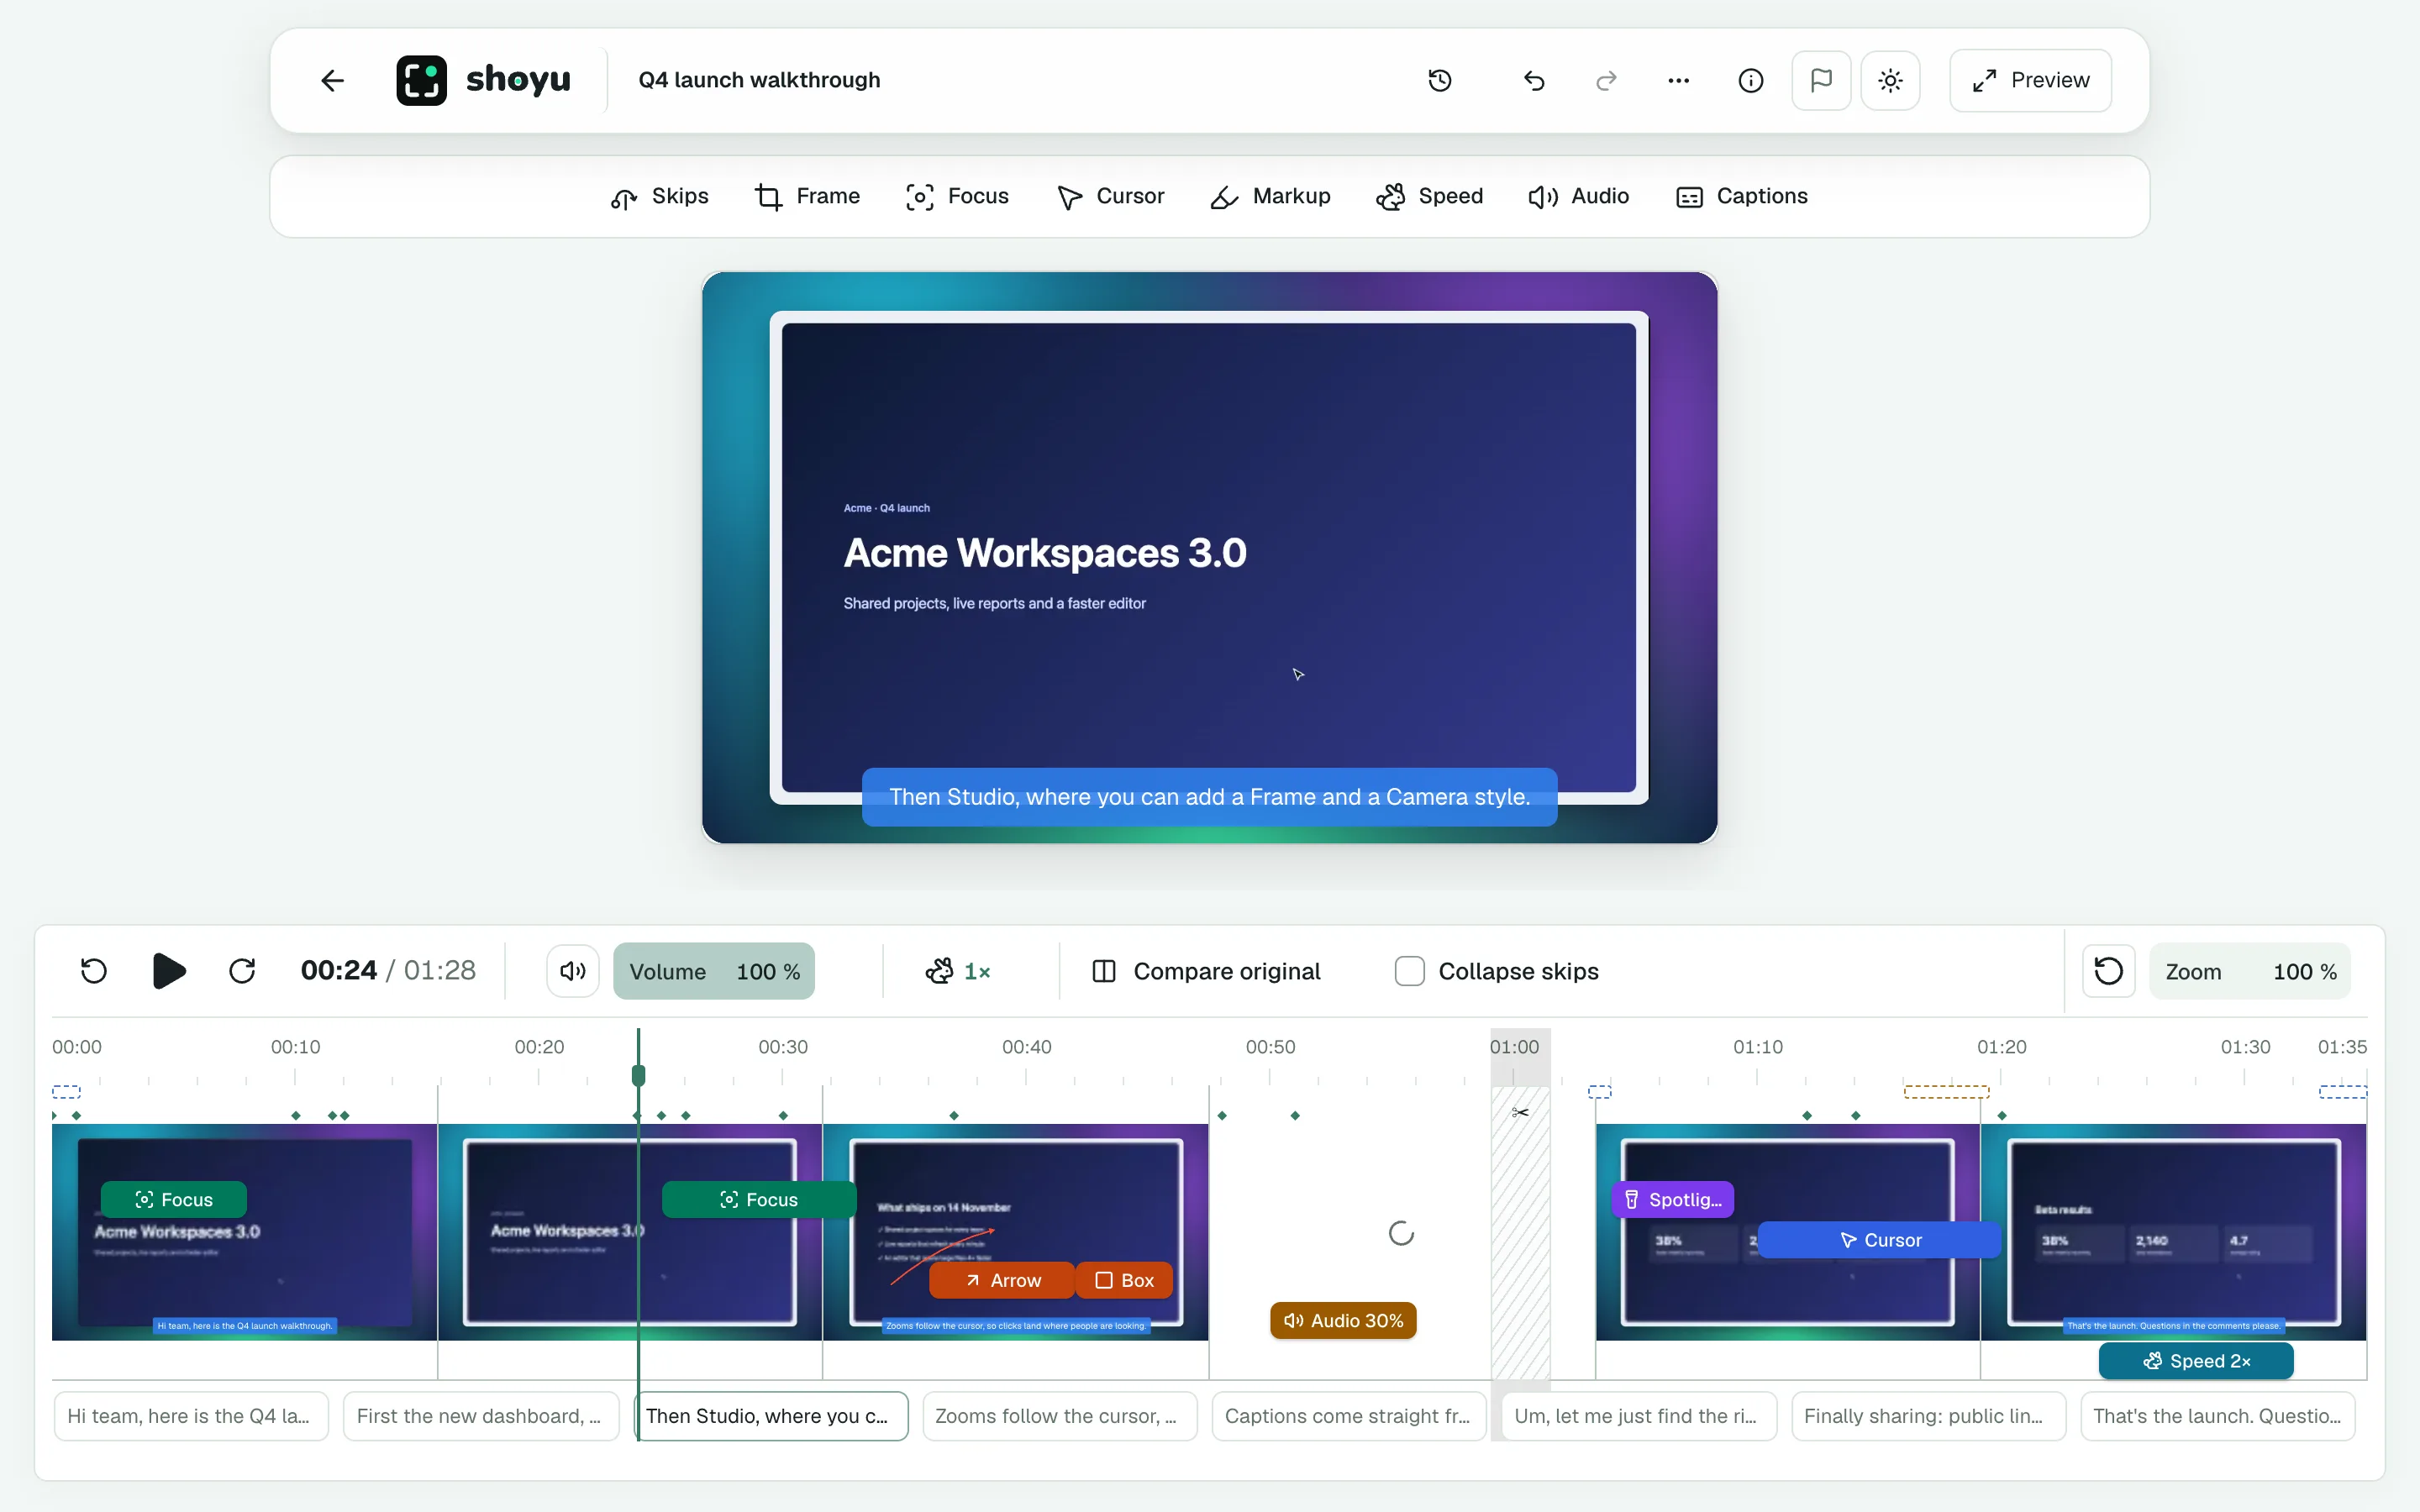This screenshot has width=2420, height=1512.
Task: Open the three-dots more menu
Action: click(x=1678, y=80)
